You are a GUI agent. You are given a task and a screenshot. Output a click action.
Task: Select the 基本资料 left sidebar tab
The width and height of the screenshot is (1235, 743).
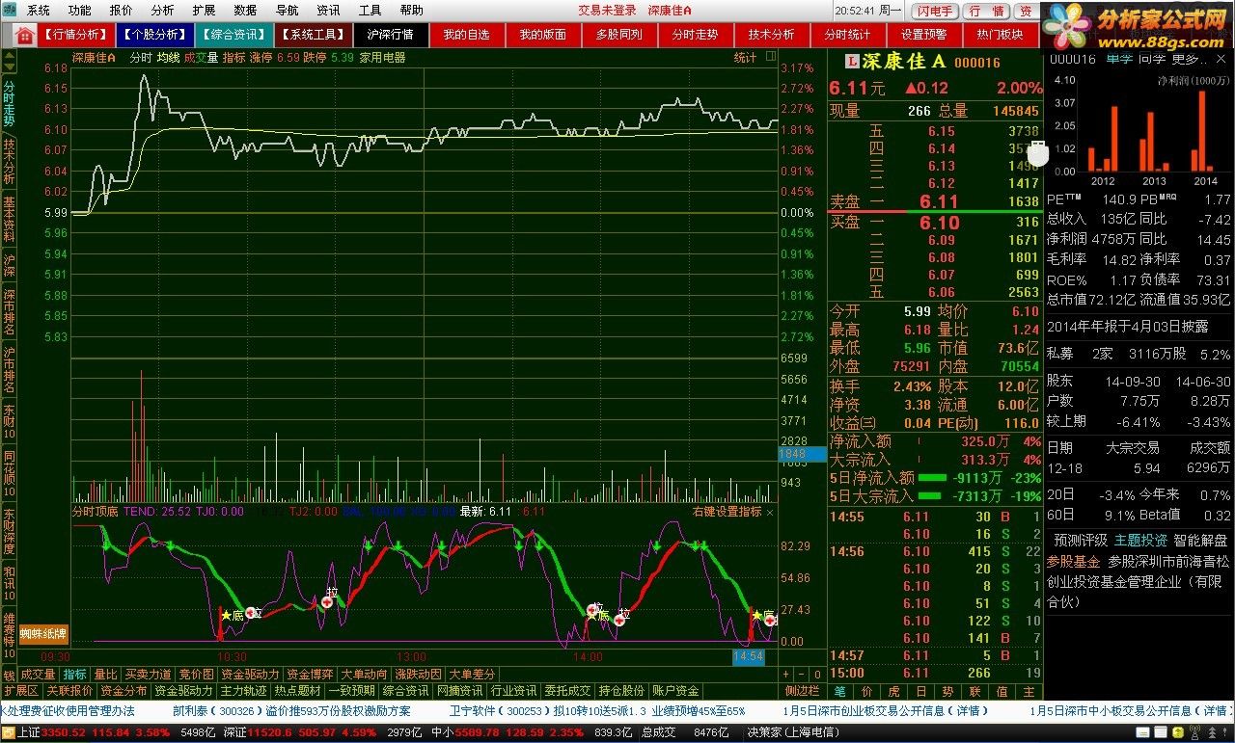pos(9,219)
